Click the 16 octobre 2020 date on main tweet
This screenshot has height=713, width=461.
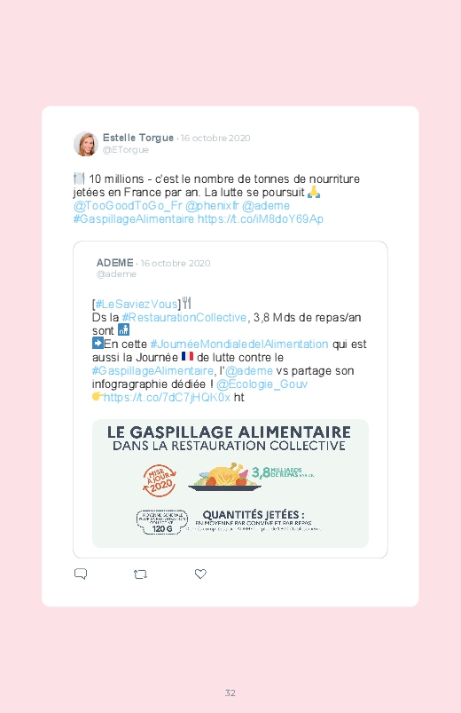[215, 138]
